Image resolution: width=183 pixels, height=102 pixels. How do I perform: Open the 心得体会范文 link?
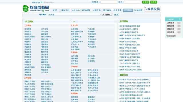(76, 70)
